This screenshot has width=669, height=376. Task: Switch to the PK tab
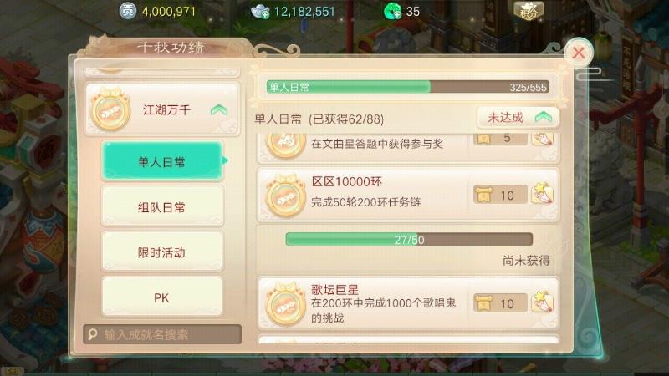click(x=162, y=297)
